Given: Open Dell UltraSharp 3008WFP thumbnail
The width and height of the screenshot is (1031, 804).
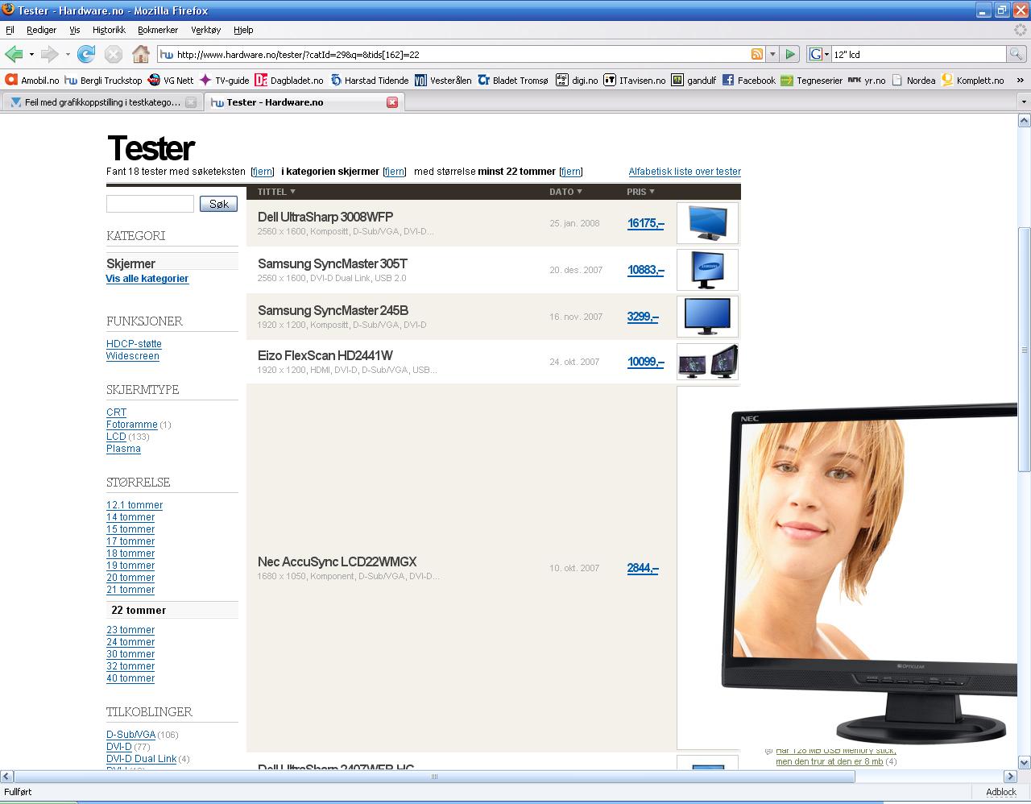Looking at the screenshot, I should tap(707, 223).
